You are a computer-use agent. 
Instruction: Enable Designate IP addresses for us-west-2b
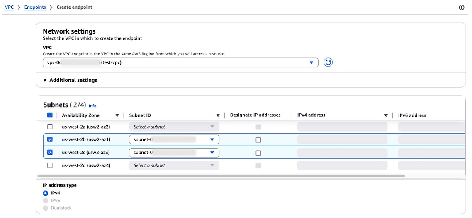(258, 140)
